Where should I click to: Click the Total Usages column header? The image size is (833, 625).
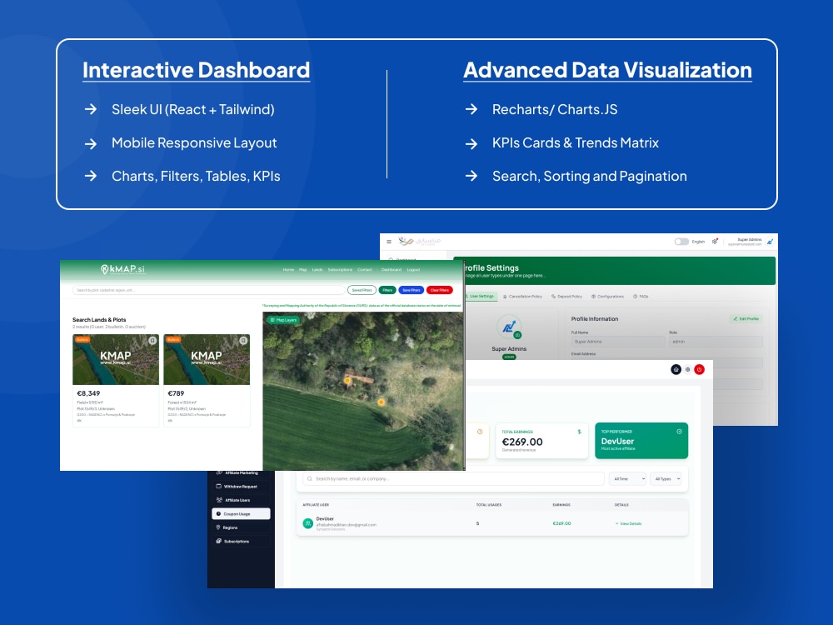(489, 505)
